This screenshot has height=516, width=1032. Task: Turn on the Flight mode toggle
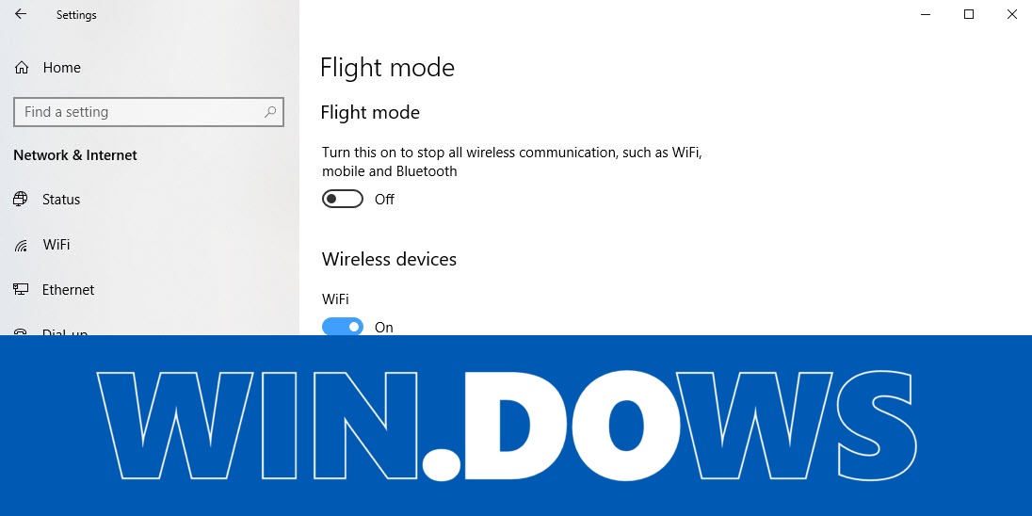coord(342,199)
